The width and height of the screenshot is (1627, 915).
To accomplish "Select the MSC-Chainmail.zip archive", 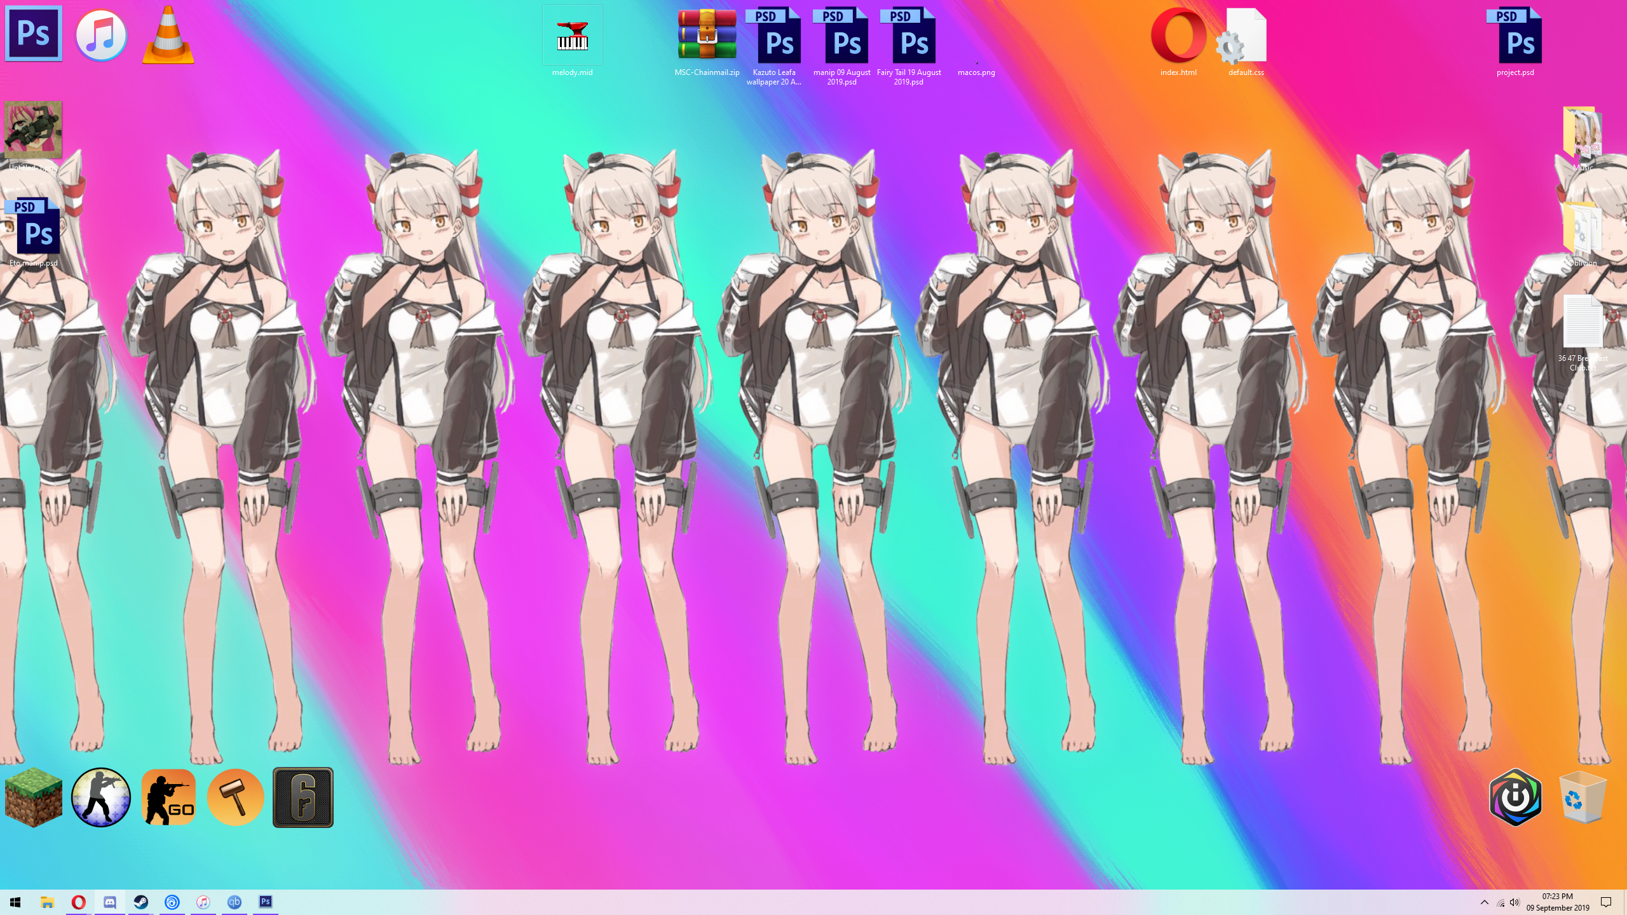I will point(707,37).
